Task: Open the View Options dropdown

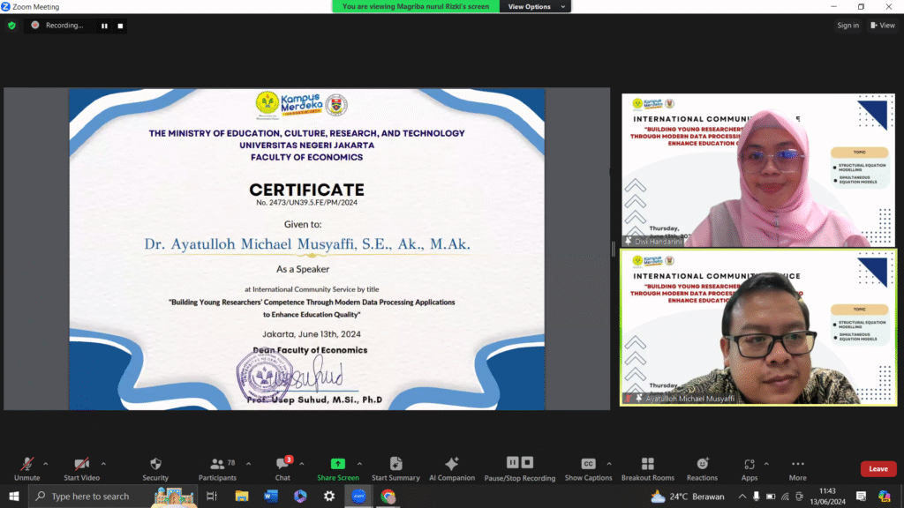Action: point(530,6)
